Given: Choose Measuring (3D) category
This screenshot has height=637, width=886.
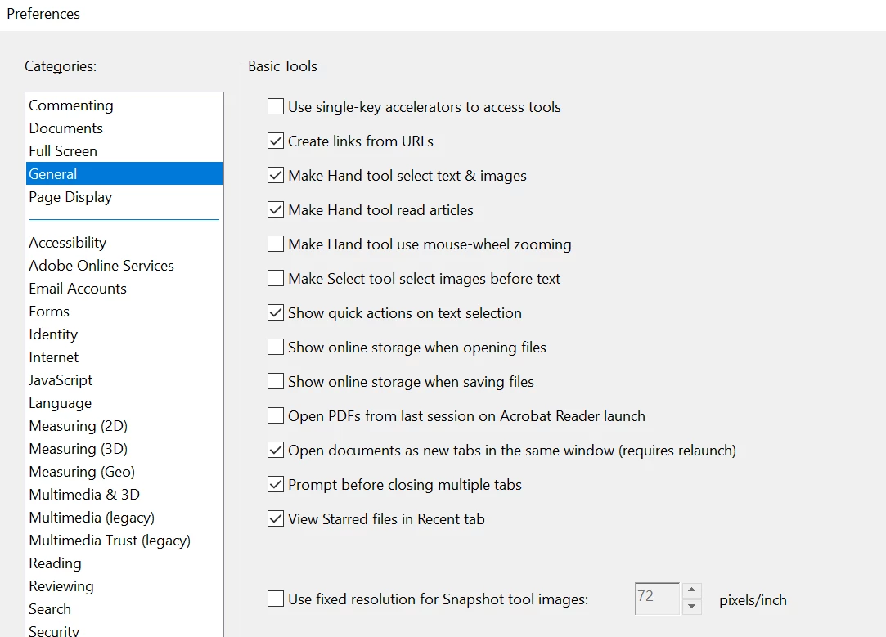Looking at the screenshot, I should (x=79, y=449).
